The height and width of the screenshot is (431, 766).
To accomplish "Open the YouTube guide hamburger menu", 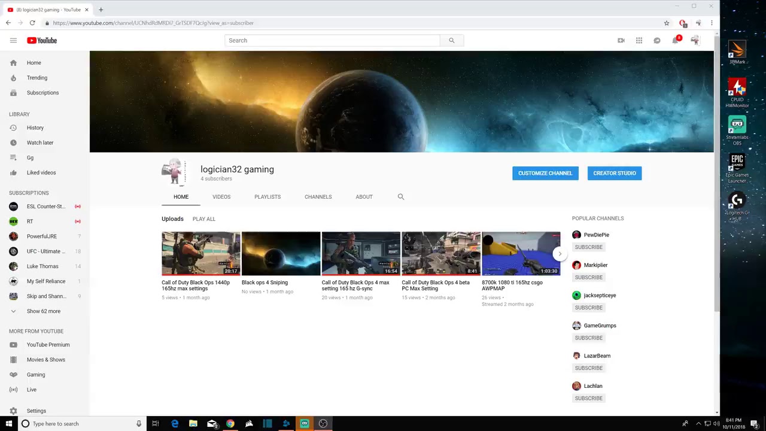I will coord(13,40).
